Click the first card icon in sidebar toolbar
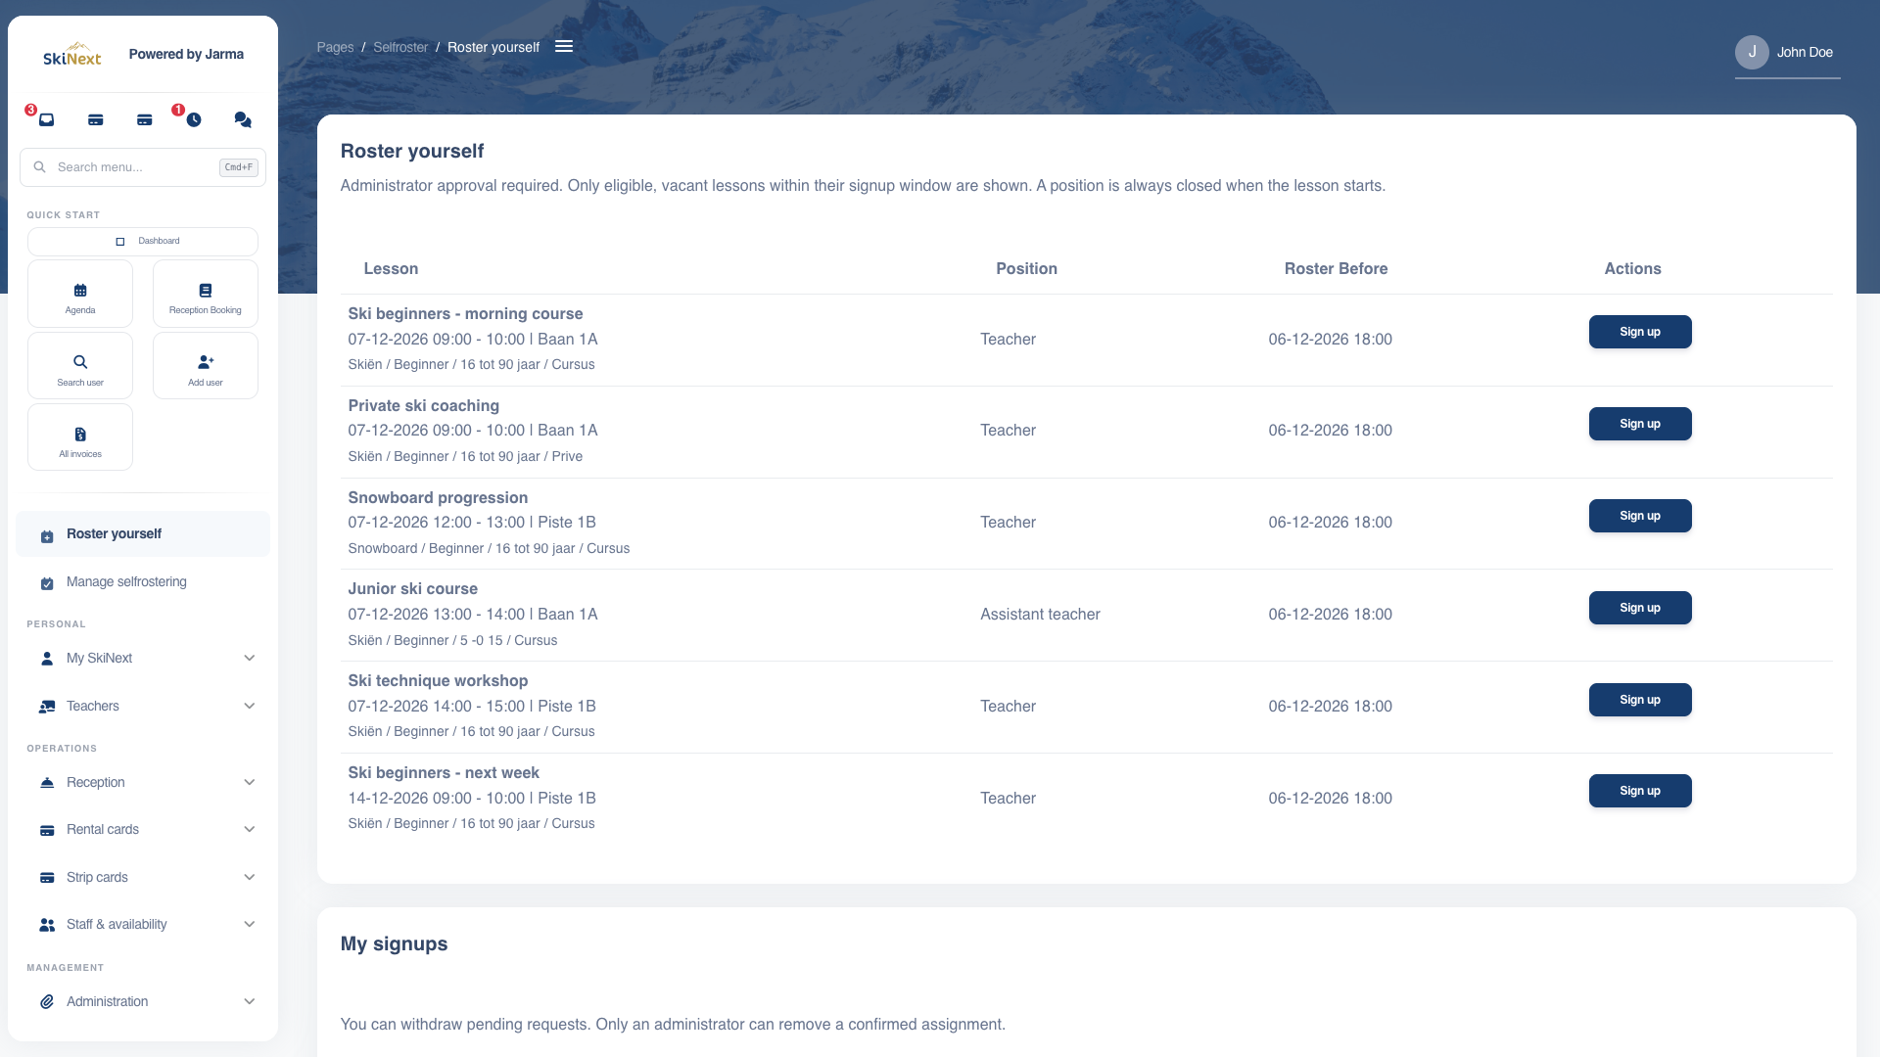This screenshot has height=1057, width=1880. coord(96,119)
